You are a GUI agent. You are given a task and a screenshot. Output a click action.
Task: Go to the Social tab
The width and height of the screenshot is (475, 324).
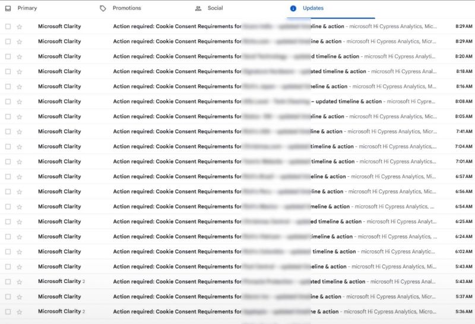click(215, 8)
